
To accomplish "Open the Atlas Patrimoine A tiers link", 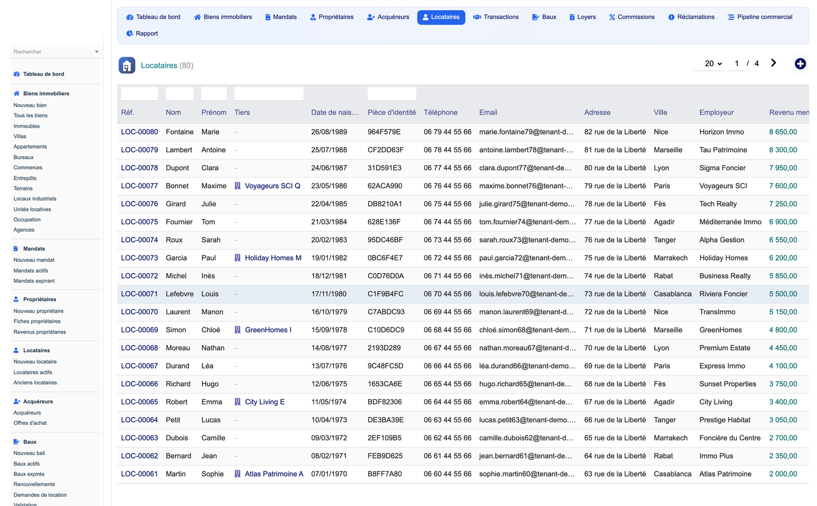I will click(x=274, y=474).
